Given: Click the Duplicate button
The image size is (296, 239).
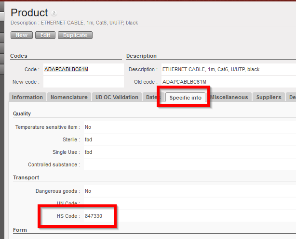Looking at the screenshot, I should click(x=75, y=35).
